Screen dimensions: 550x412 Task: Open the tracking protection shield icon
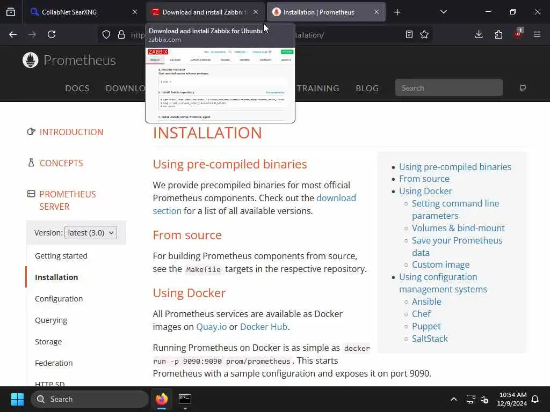[106, 34]
